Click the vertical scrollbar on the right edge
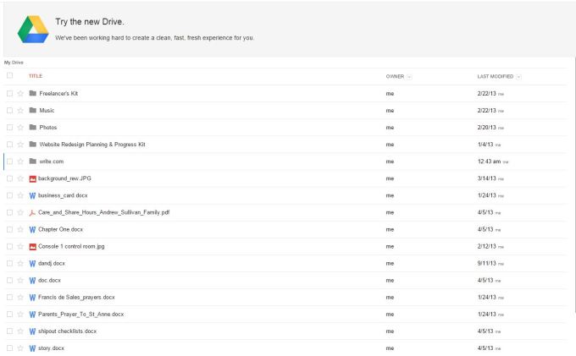The width and height of the screenshot is (576, 356). coord(574,183)
